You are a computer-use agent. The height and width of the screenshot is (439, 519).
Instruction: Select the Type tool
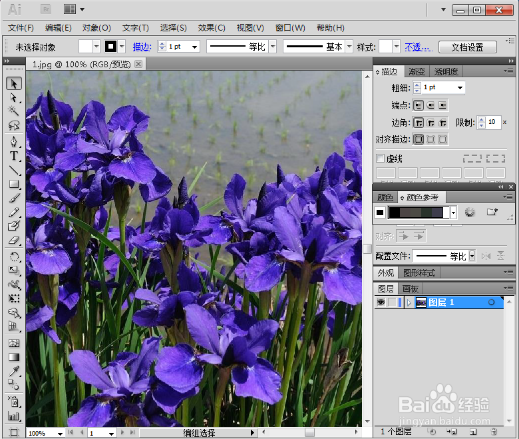(x=14, y=156)
